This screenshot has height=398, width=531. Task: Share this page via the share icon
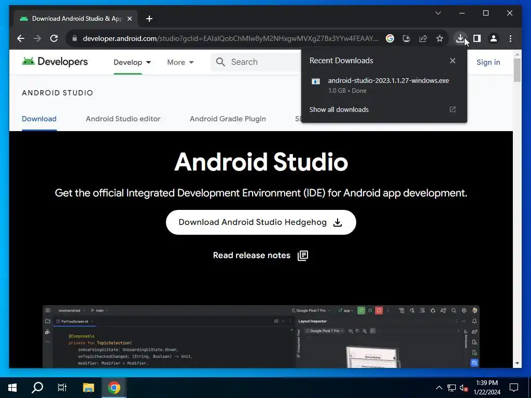coord(423,38)
